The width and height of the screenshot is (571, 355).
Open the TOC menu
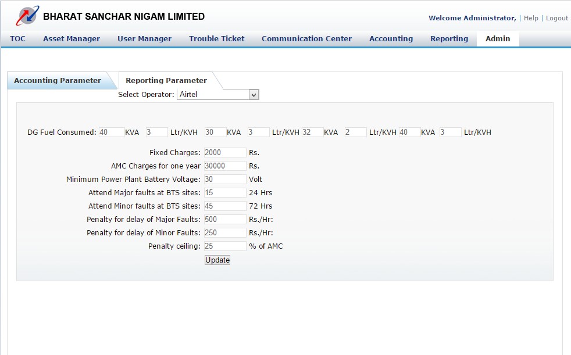pyautogui.click(x=18, y=38)
